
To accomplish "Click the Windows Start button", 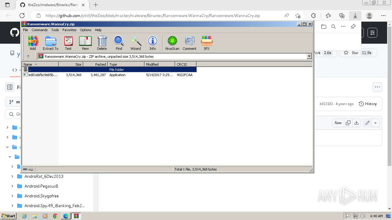I will pos(8,216).
